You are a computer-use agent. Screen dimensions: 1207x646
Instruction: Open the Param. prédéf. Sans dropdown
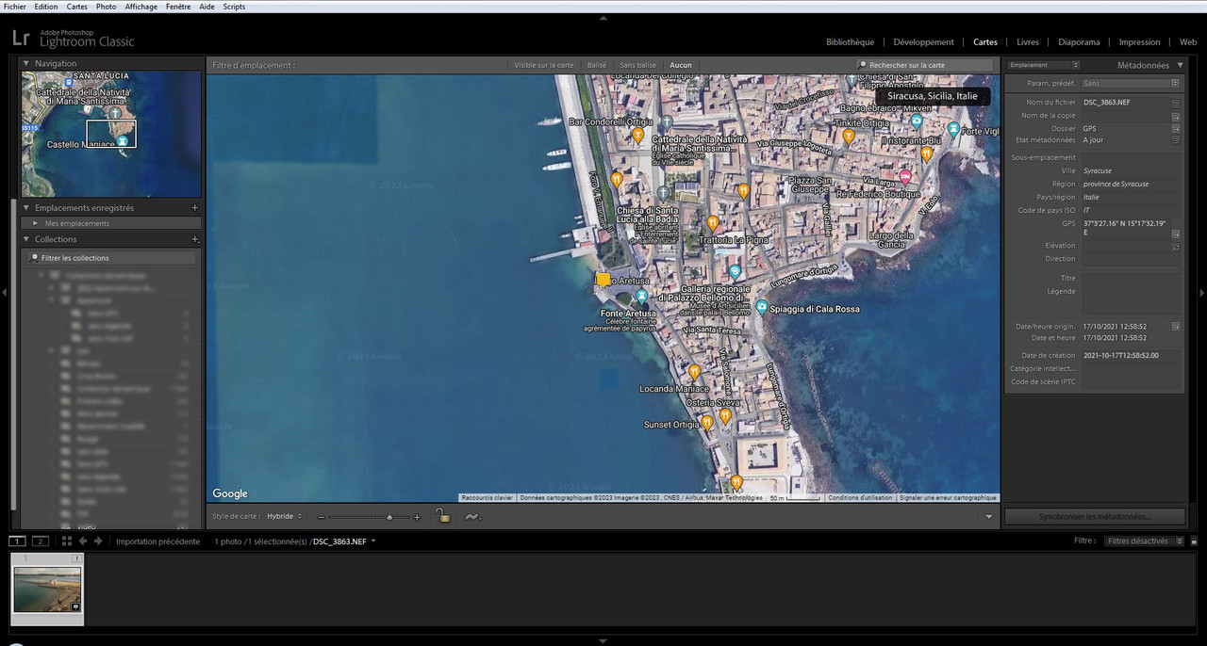[x=1129, y=84]
